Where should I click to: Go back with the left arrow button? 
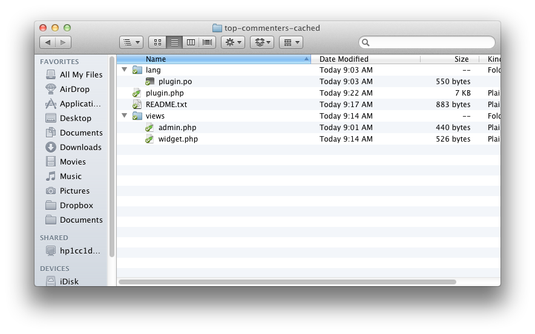(x=47, y=42)
